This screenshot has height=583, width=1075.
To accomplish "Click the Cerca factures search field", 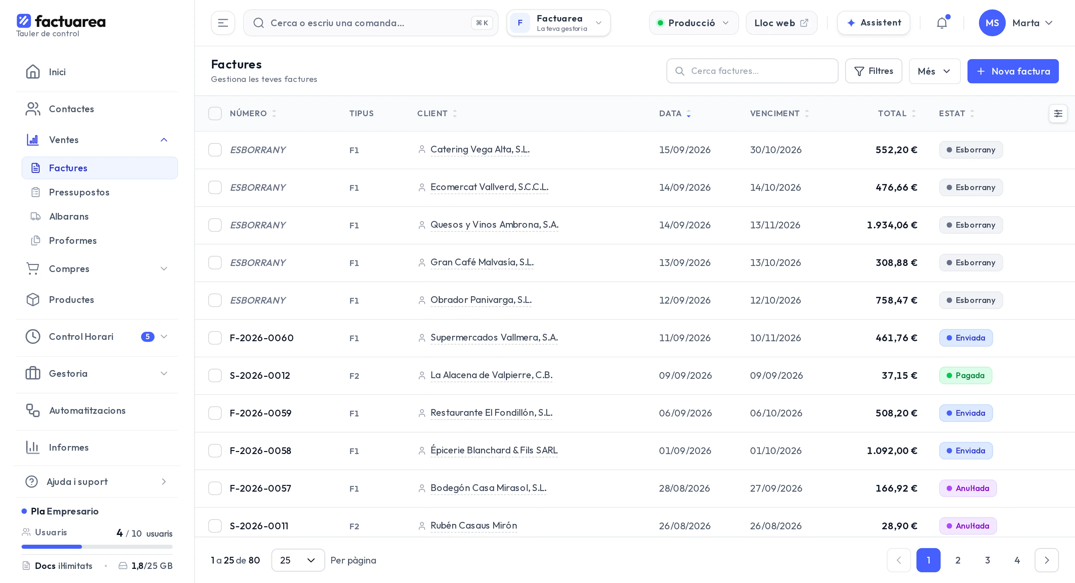I will pyautogui.click(x=752, y=71).
